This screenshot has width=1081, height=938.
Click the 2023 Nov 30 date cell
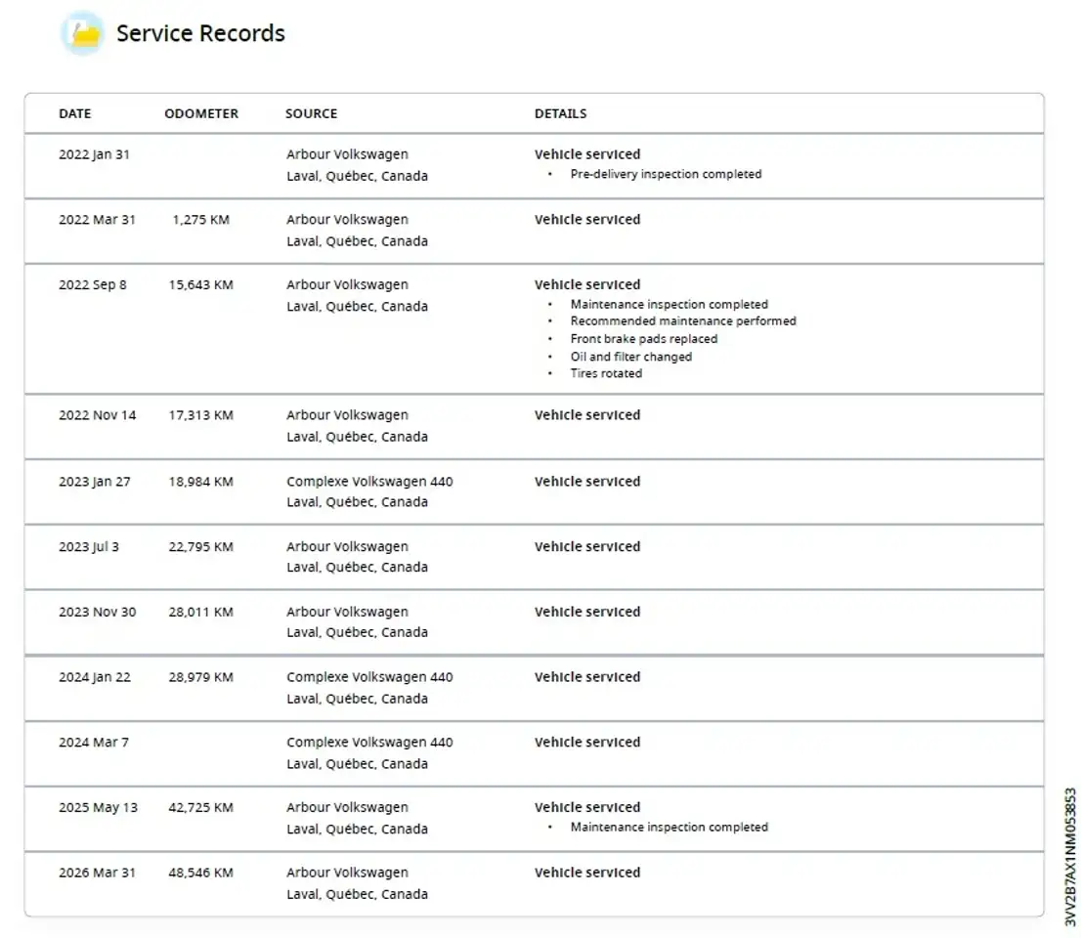coord(97,612)
